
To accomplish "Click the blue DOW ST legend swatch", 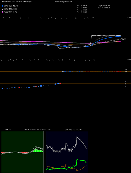I will tap(3, 6).
